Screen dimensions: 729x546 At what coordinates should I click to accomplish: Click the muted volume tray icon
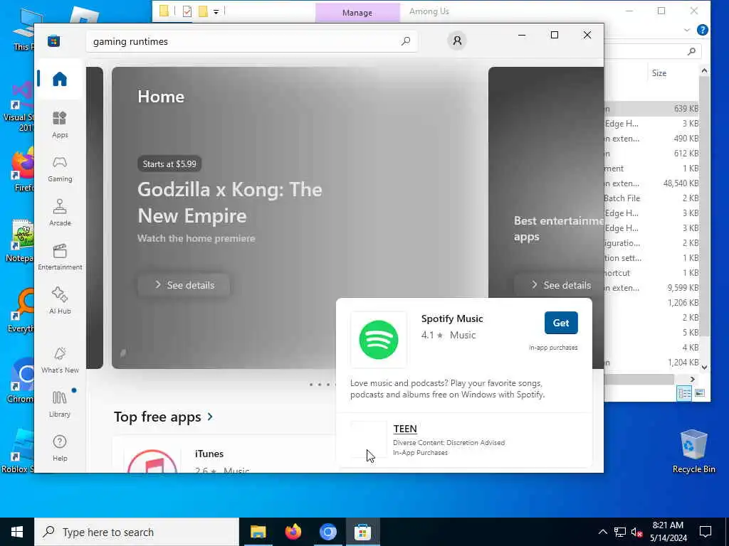[x=636, y=532]
